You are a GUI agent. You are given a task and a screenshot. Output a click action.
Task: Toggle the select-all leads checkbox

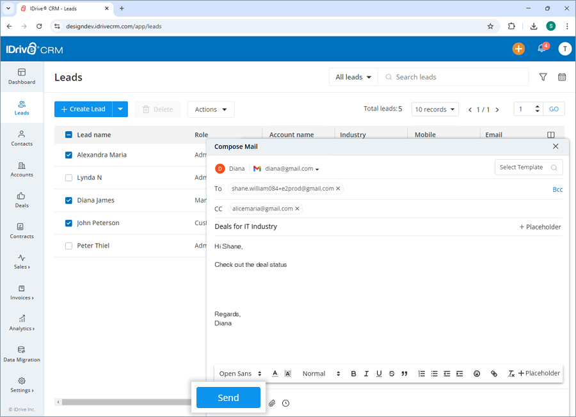coord(68,135)
